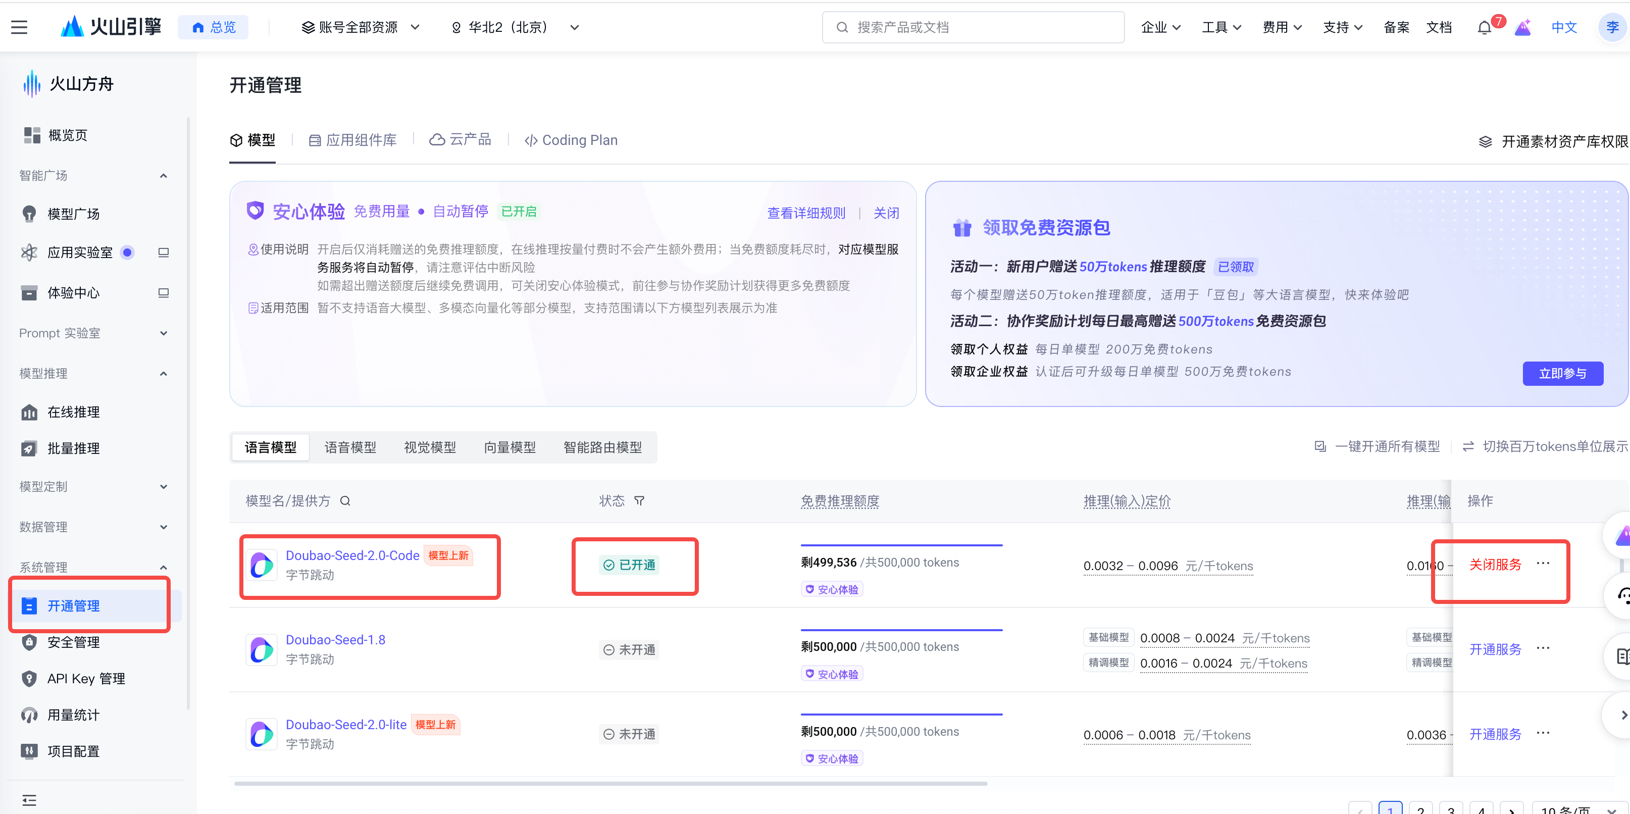Open 用量统计 page
Image resolution: width=1630 pixels, height=814 pixels.
click(73, 715)
